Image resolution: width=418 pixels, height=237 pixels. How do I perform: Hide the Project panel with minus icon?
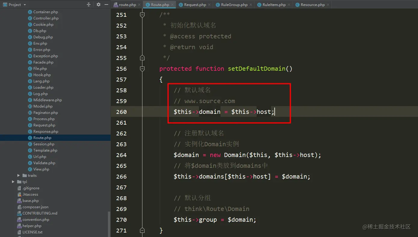pyautogui.click(x=106, y=4)
